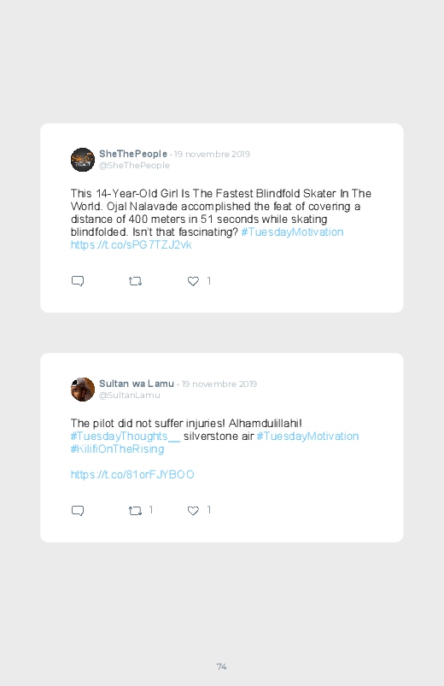This screenshot has width=444, height=686.
Task: Click the @SultanLamu handle
Action: pyautogui.click(x=130, y=395)
